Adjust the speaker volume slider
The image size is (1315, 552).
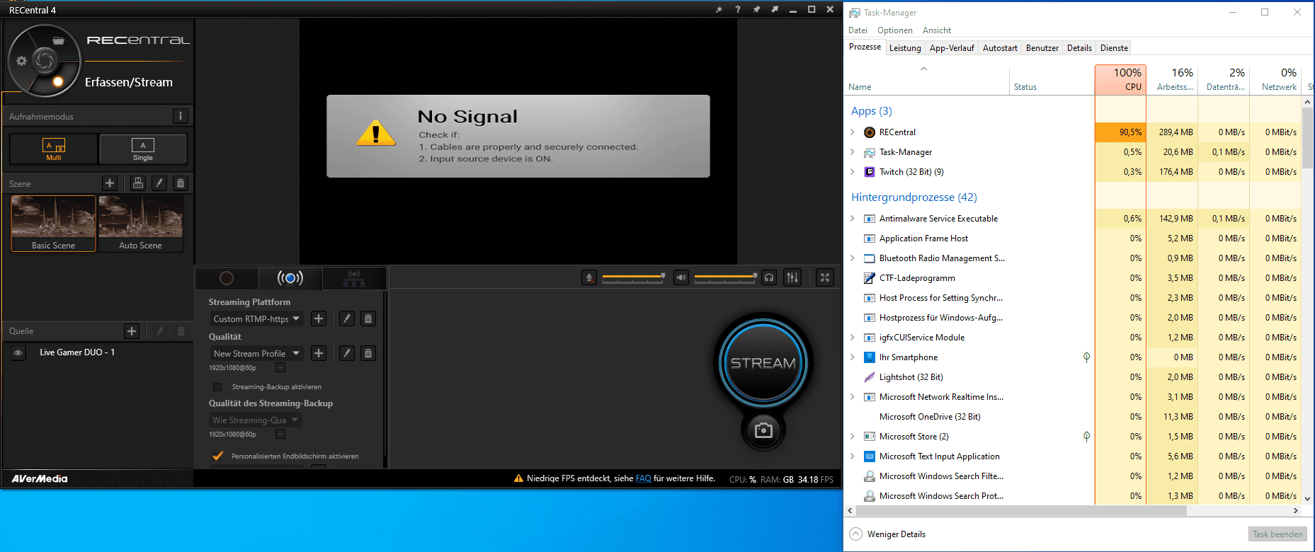pyautogui.click(x=726, y=277)
